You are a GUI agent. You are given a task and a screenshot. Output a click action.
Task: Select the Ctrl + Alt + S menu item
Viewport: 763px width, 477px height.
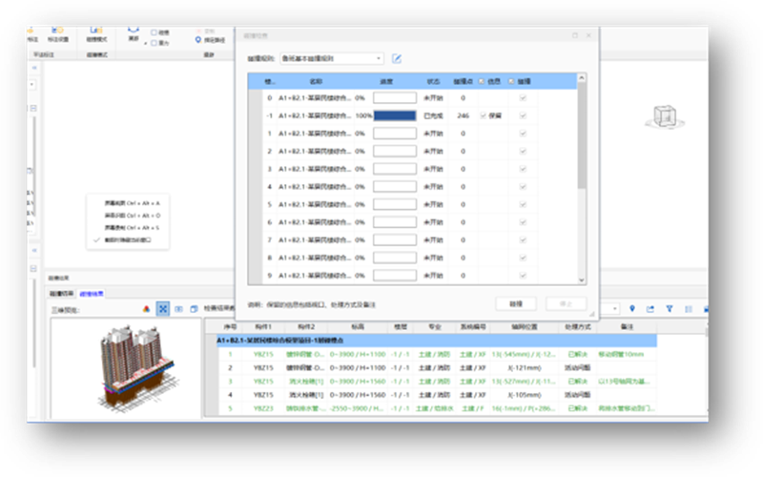coord(132,227)
